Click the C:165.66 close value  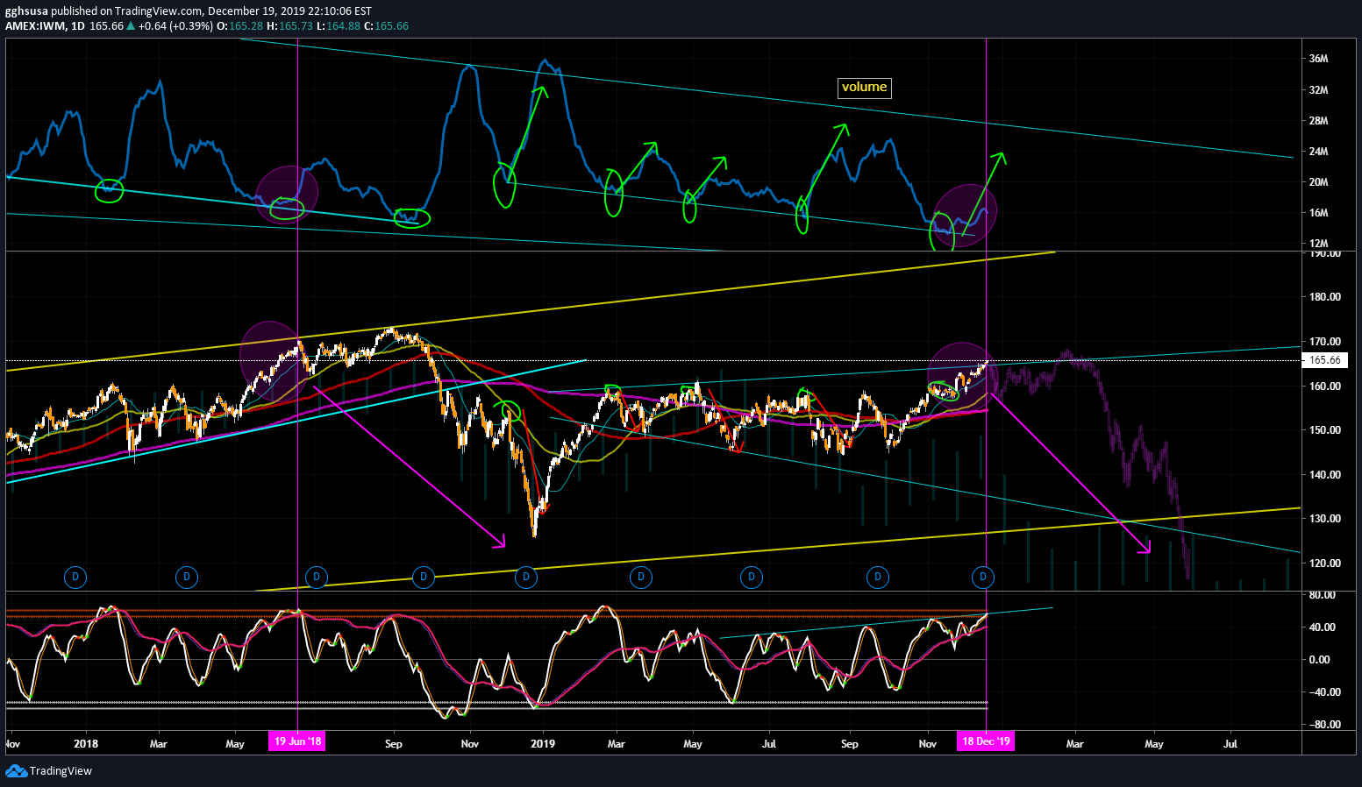click(387, 26)
